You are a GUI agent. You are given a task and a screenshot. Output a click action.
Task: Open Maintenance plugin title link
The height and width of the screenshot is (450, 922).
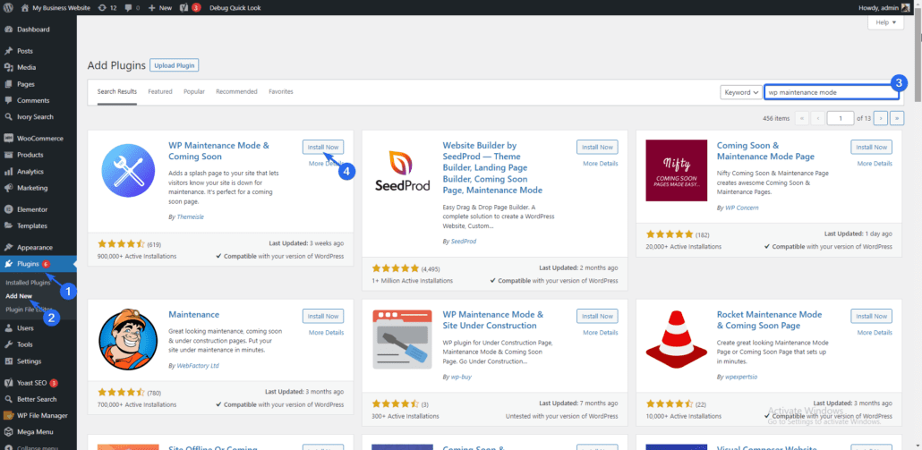193,315
